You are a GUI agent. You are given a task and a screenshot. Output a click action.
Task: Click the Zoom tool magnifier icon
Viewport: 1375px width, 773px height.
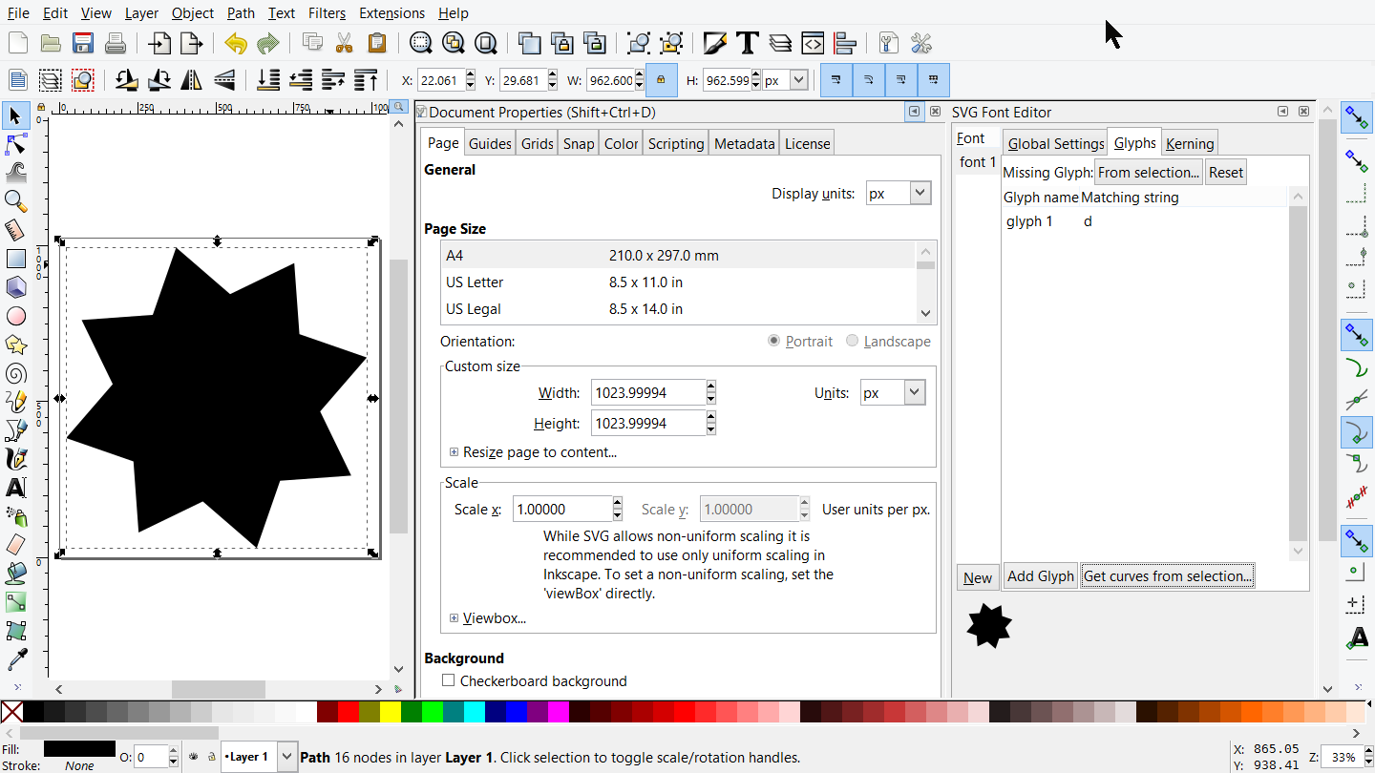tap(16, 201)
